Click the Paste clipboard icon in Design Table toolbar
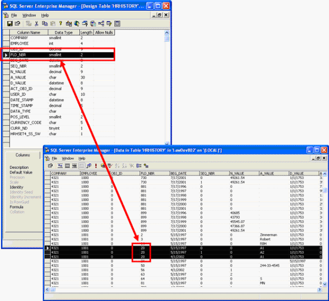Screen dimensions: 329x301 pos(53,23)
